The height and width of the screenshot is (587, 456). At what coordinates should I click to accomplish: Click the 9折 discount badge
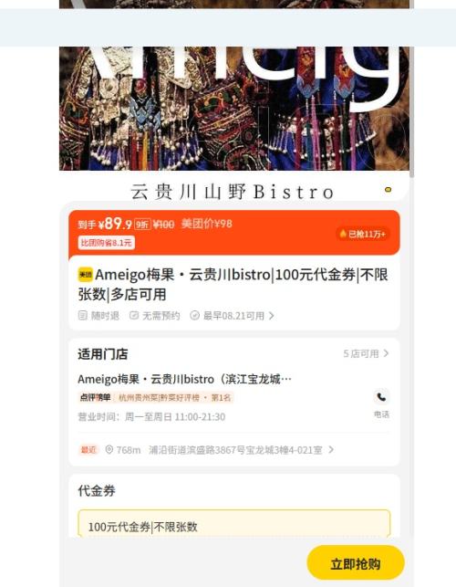coord(142,224)
